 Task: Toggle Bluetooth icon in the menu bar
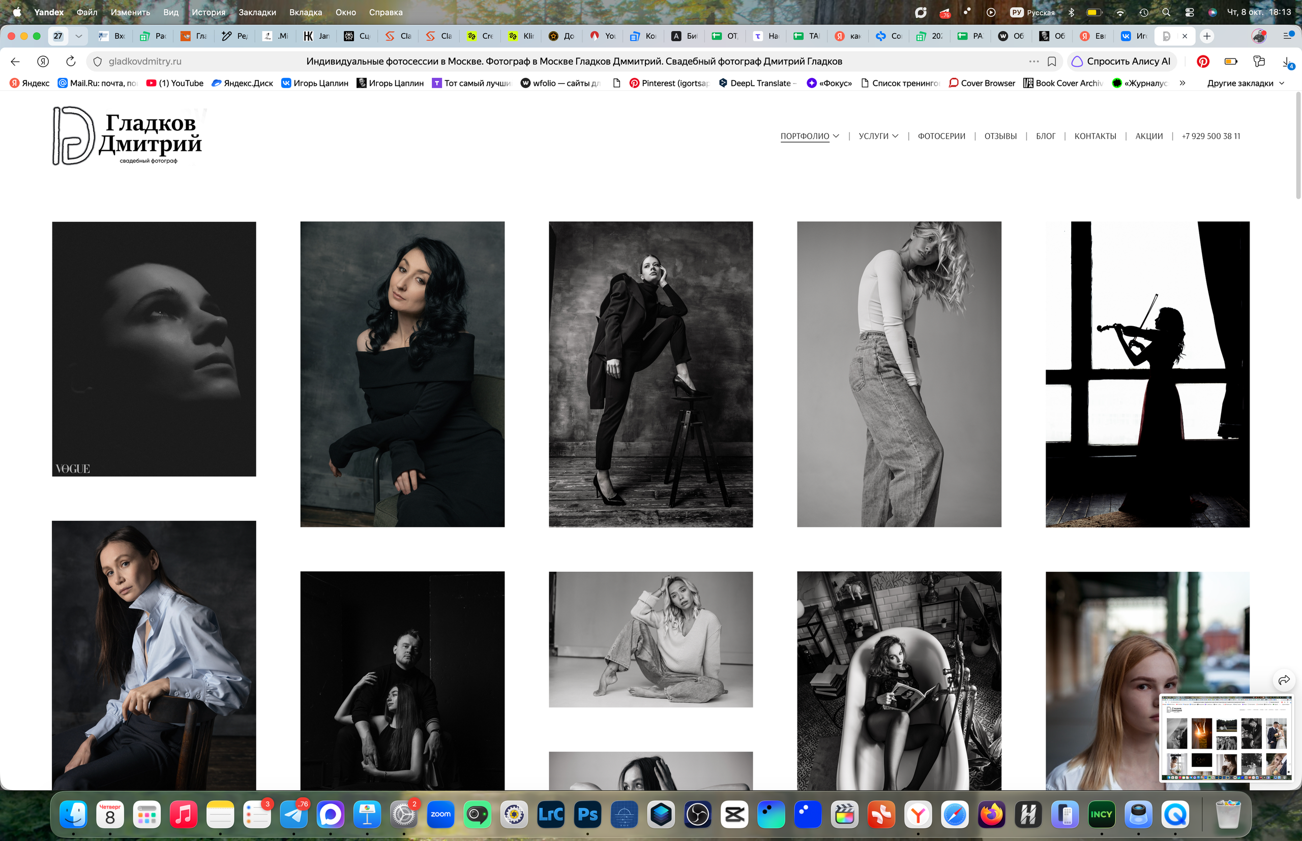tap(1071, 12)
